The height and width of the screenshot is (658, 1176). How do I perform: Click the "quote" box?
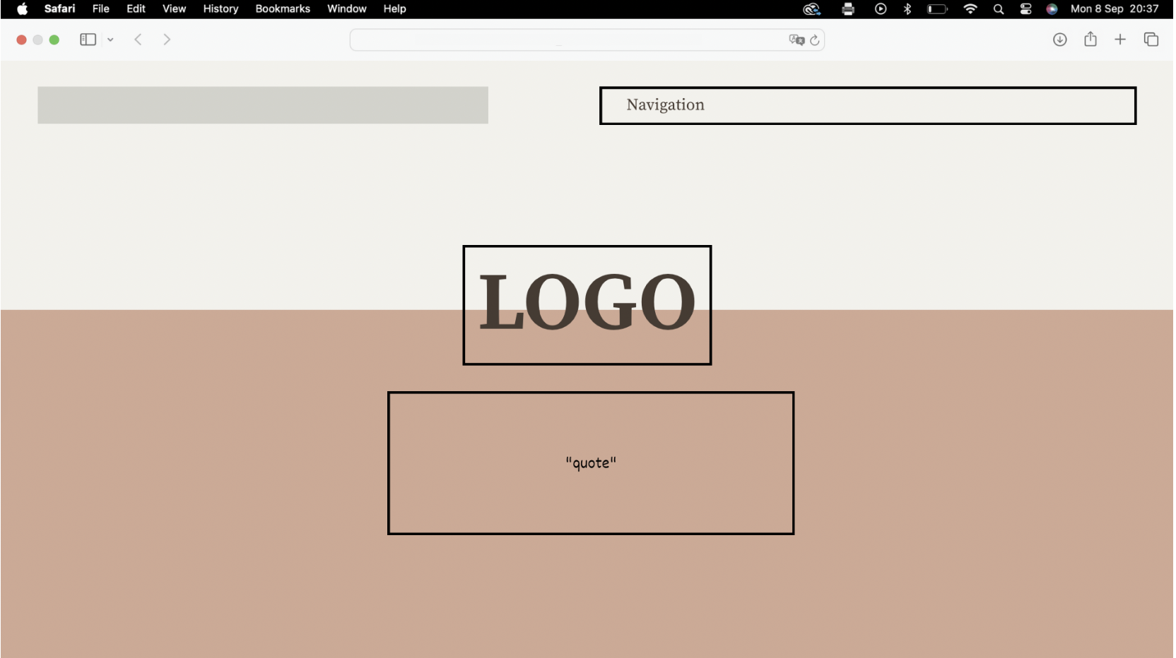pyautogui.click(x=591, y=463)
